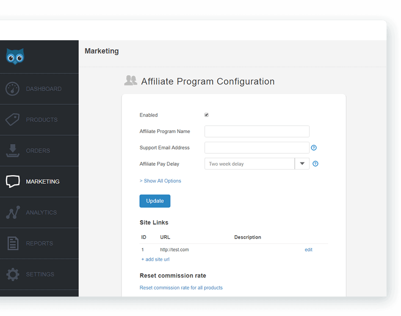Click help icon beside Support Email Address

[313, 148]
